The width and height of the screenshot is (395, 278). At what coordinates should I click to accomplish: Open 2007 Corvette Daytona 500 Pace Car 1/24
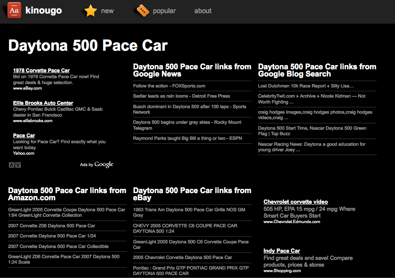(52, 236)
